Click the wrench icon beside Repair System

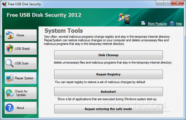(10, 78)
